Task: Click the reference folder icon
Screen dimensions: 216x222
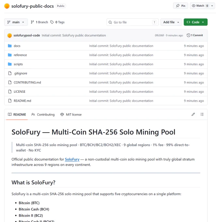Action: pos(10,55)
